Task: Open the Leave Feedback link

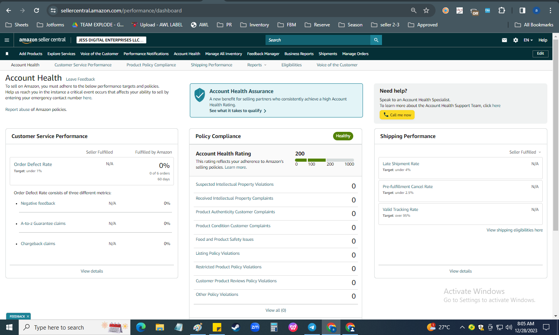Action: (80, 79)
